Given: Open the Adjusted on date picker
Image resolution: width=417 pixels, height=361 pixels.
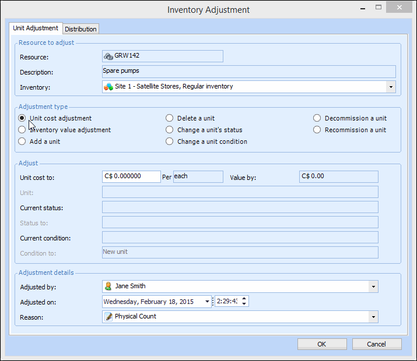Looking at the screenshot, I should click(207, 302).
